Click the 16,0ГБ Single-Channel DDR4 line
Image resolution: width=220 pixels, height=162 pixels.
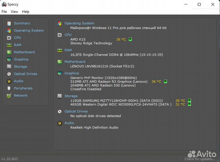tap(117, 55)
